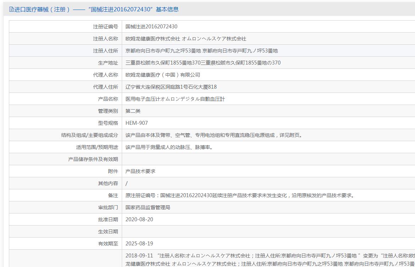The image size is (415, 267).
Task: Click the product name 医用电子血压计 value
Action: [x=175, y=99]
